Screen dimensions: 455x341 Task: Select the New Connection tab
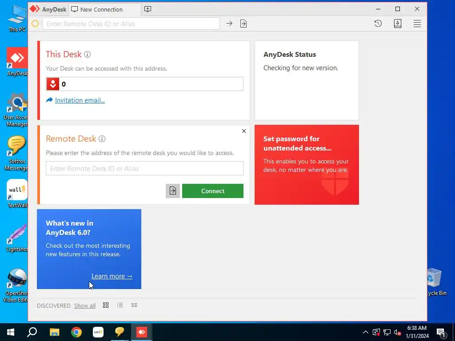click(x=105, y=9)
